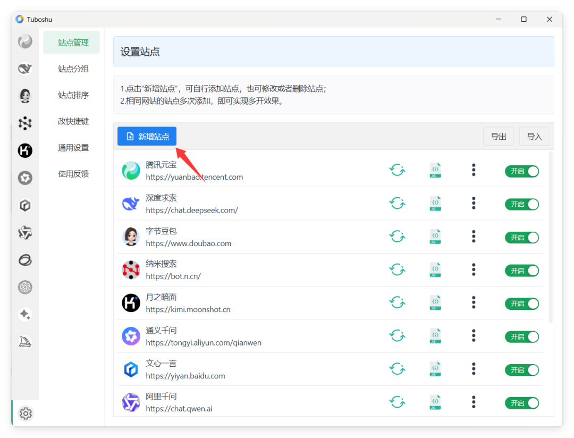
Task: Select 站点管理 menu item
Action: pos(71,43)
